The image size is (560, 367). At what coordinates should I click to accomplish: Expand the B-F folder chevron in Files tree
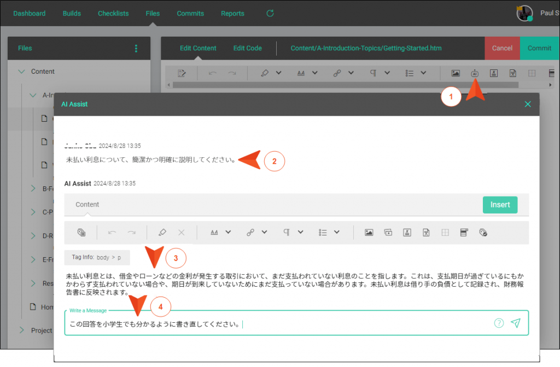tap(33, 188)
